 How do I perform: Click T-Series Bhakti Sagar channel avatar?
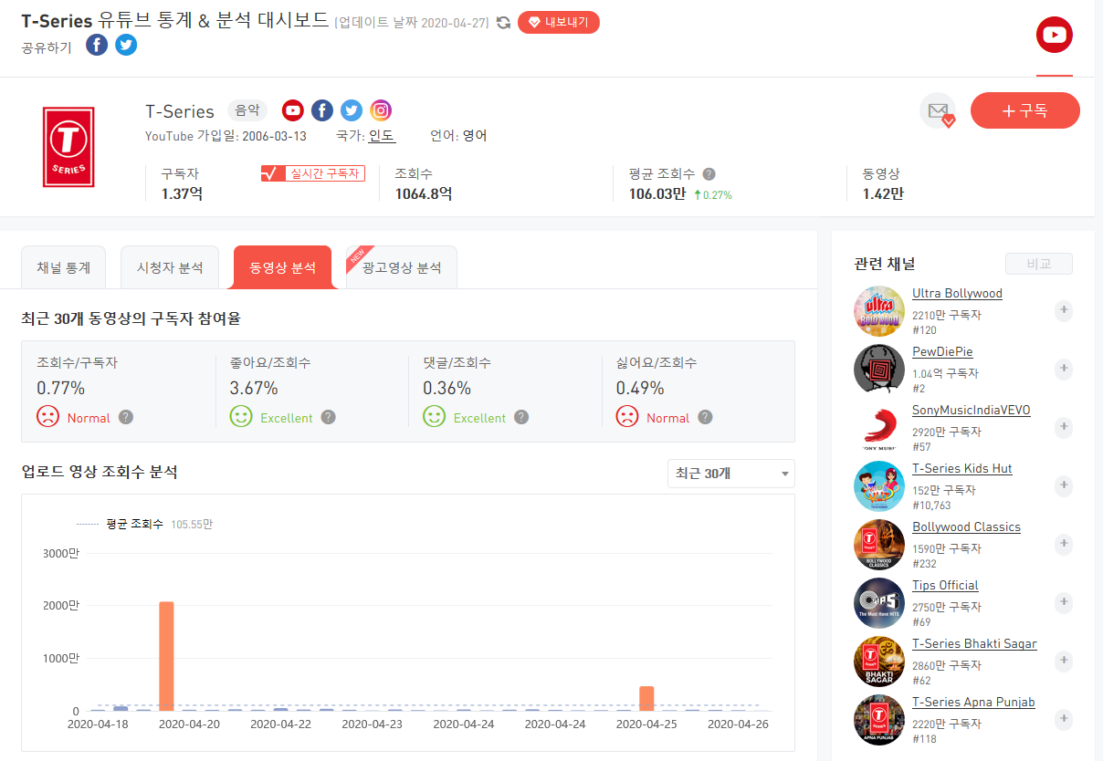(x=879, y=662)
